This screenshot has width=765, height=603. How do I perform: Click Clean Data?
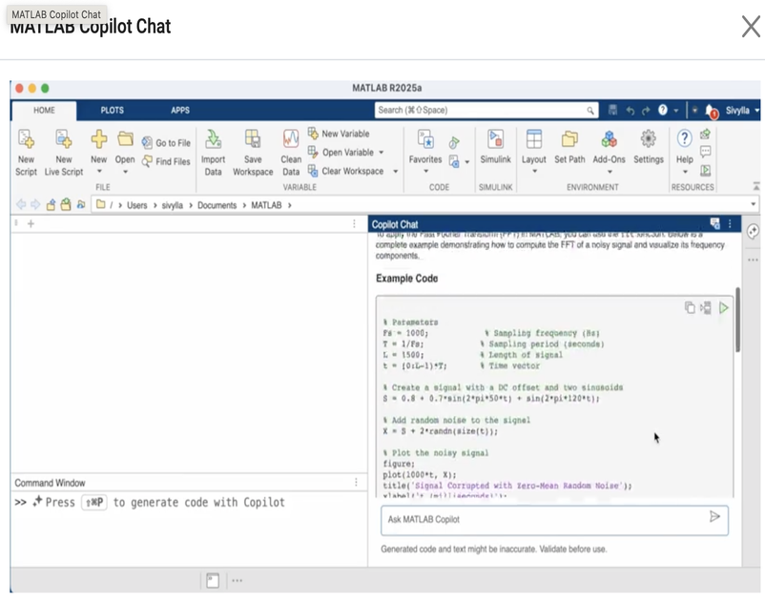(x=291, y=153)
